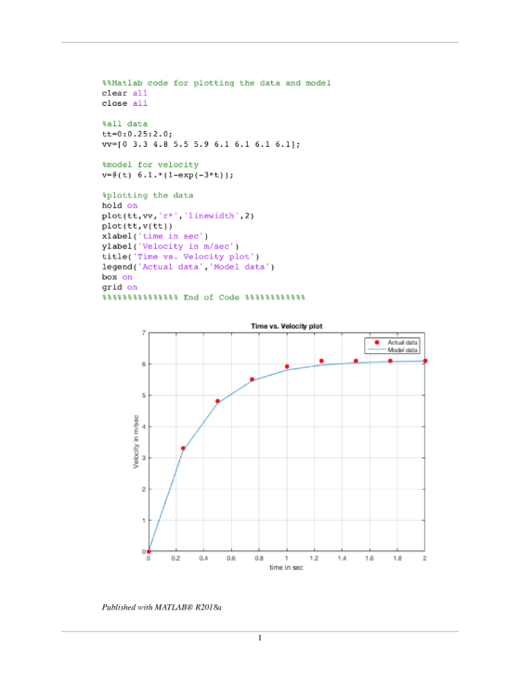Click the footer 'Published with MATLAB® R2018a'
The image size is (520, 674).
pyautogui.click(x=162, y=607)
